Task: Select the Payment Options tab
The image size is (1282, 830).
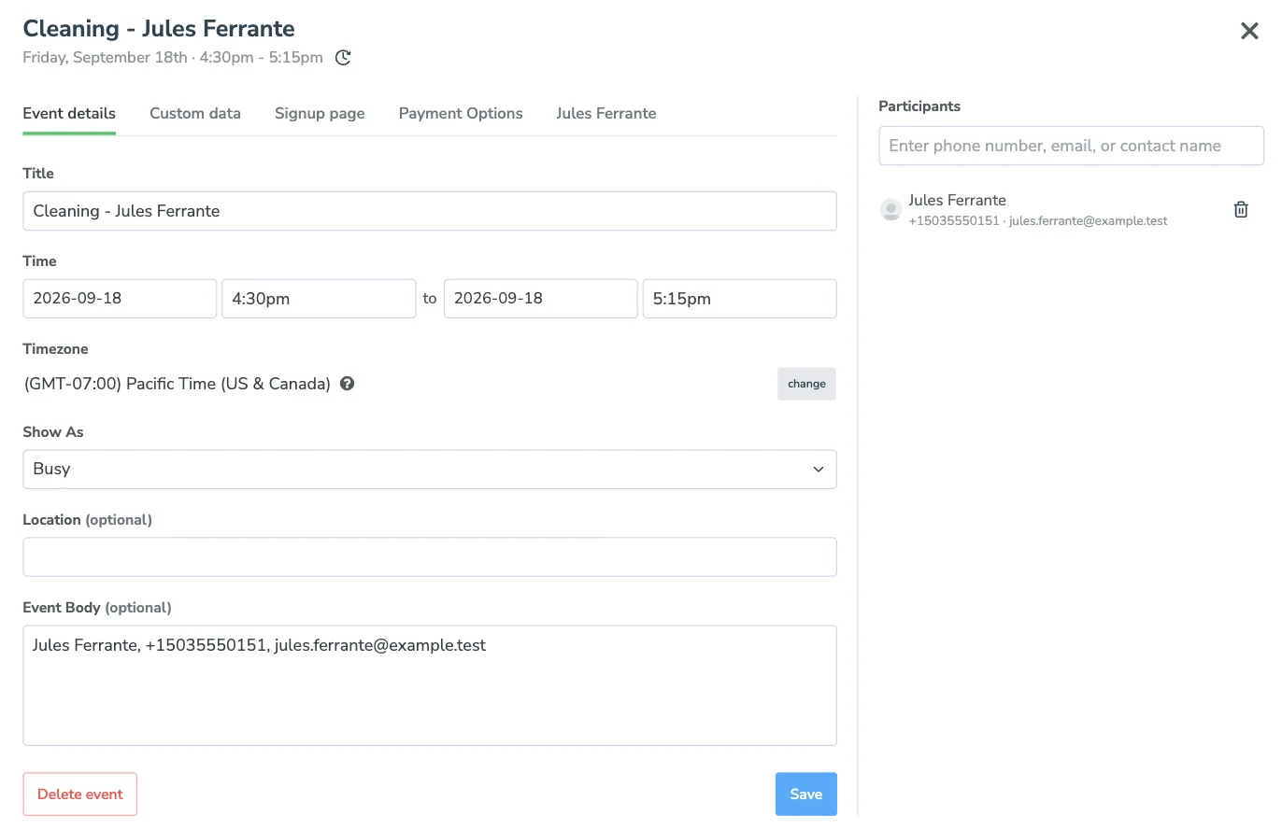Action: click(x=461, y=113)
